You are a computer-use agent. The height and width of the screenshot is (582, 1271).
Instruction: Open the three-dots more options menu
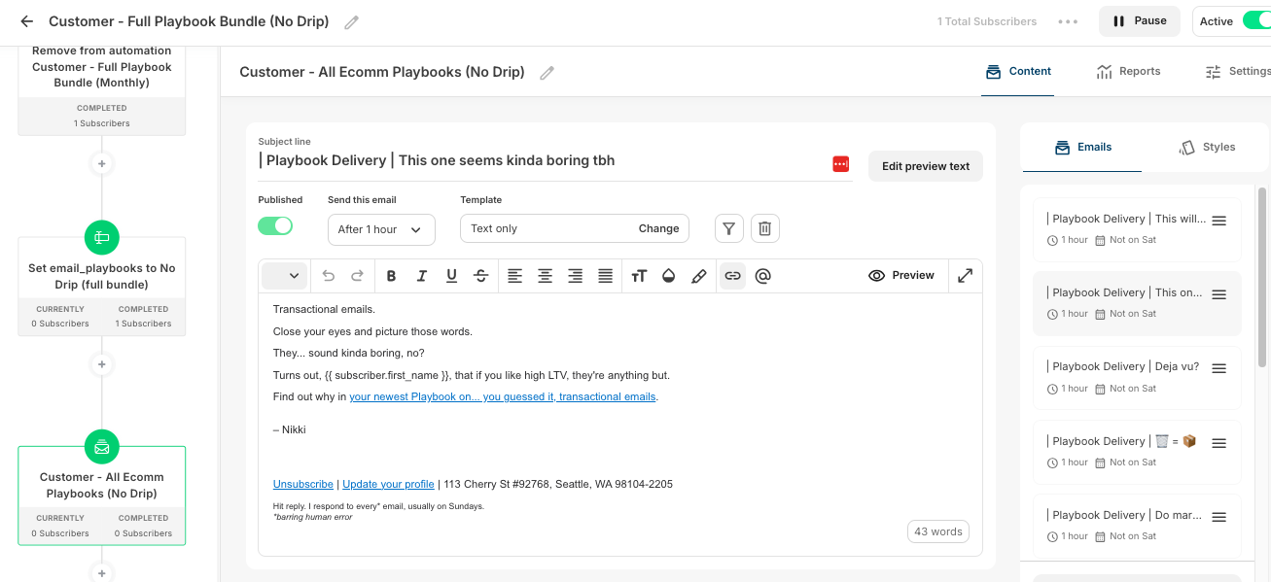click(1068, 21)
